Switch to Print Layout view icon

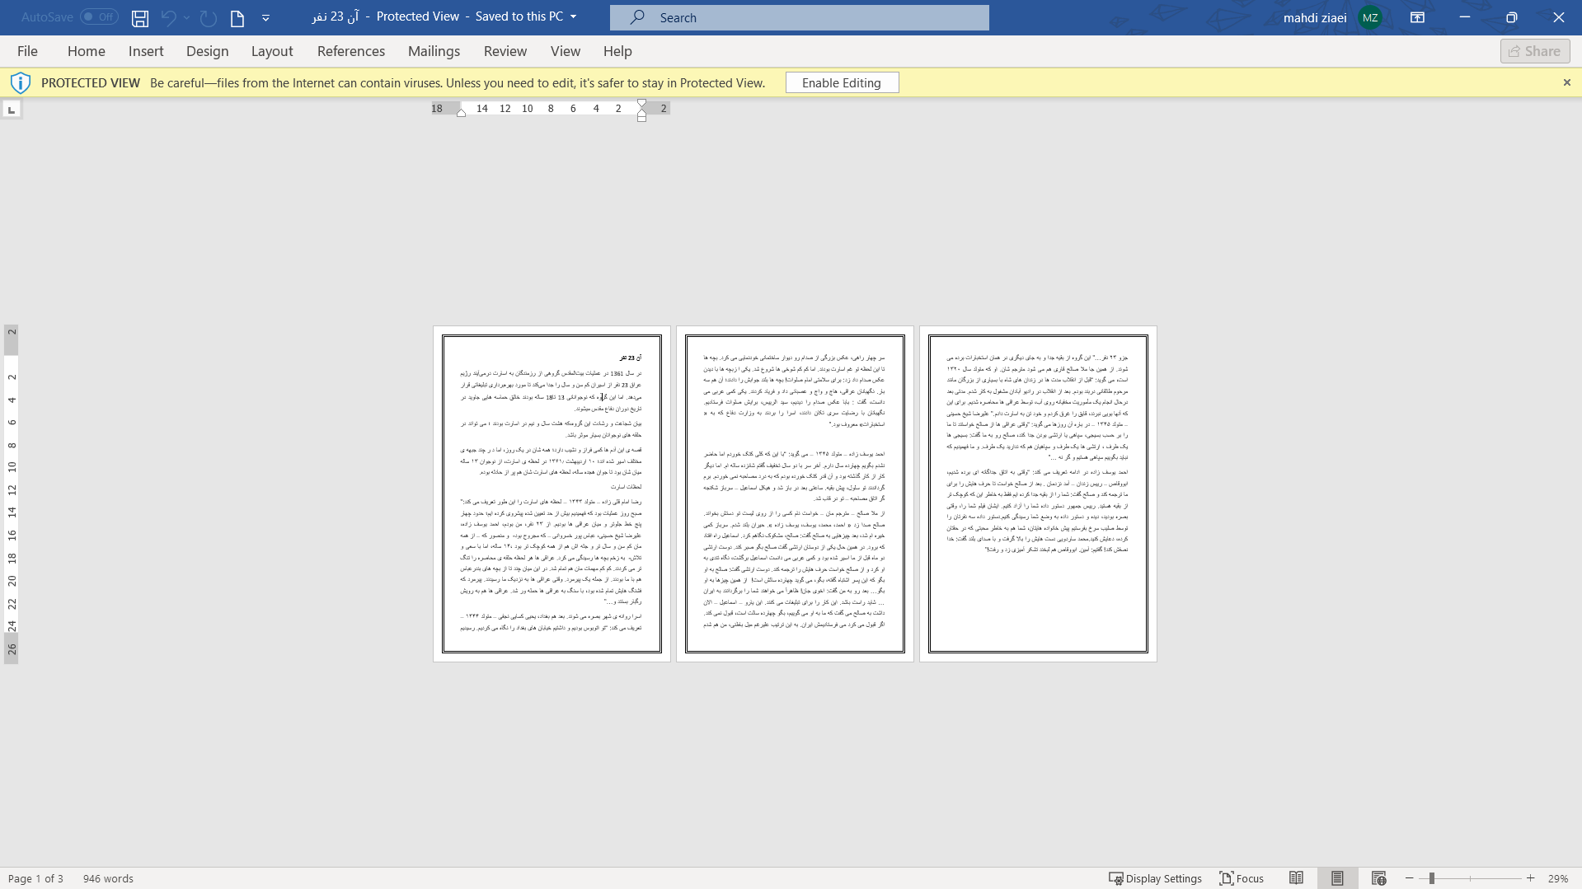(x=1337, y=878)
